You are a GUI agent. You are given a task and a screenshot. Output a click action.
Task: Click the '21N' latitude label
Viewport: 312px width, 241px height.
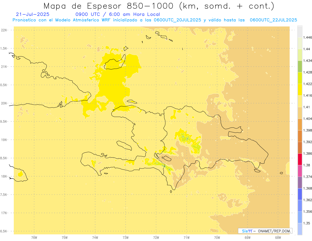pos(4,67)
